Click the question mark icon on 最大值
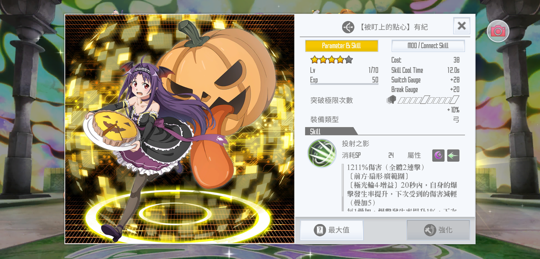The image size is (540, 259). (320, 230)
